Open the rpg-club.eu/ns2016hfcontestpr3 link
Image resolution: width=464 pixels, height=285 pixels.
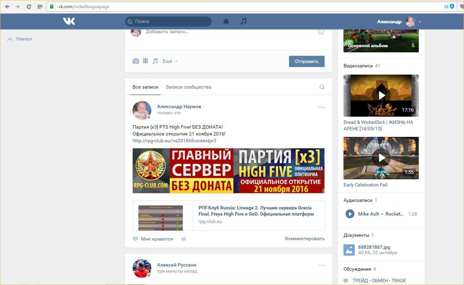click(x=174, y=140)
